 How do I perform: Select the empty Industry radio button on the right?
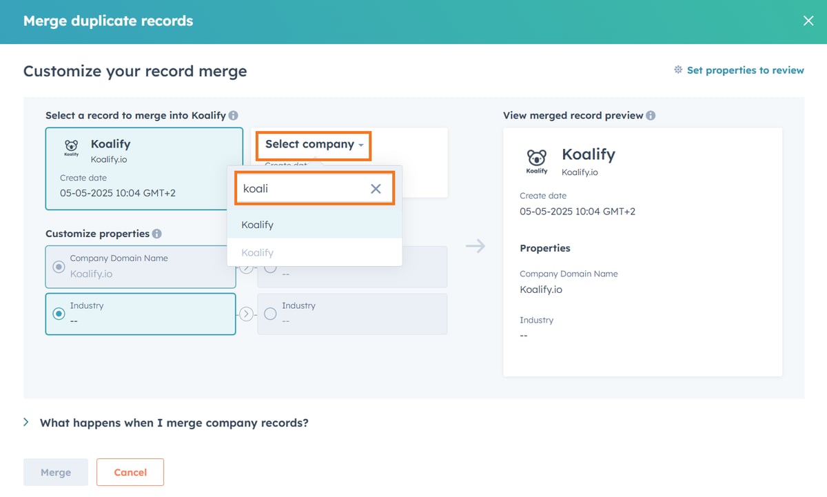270,314
